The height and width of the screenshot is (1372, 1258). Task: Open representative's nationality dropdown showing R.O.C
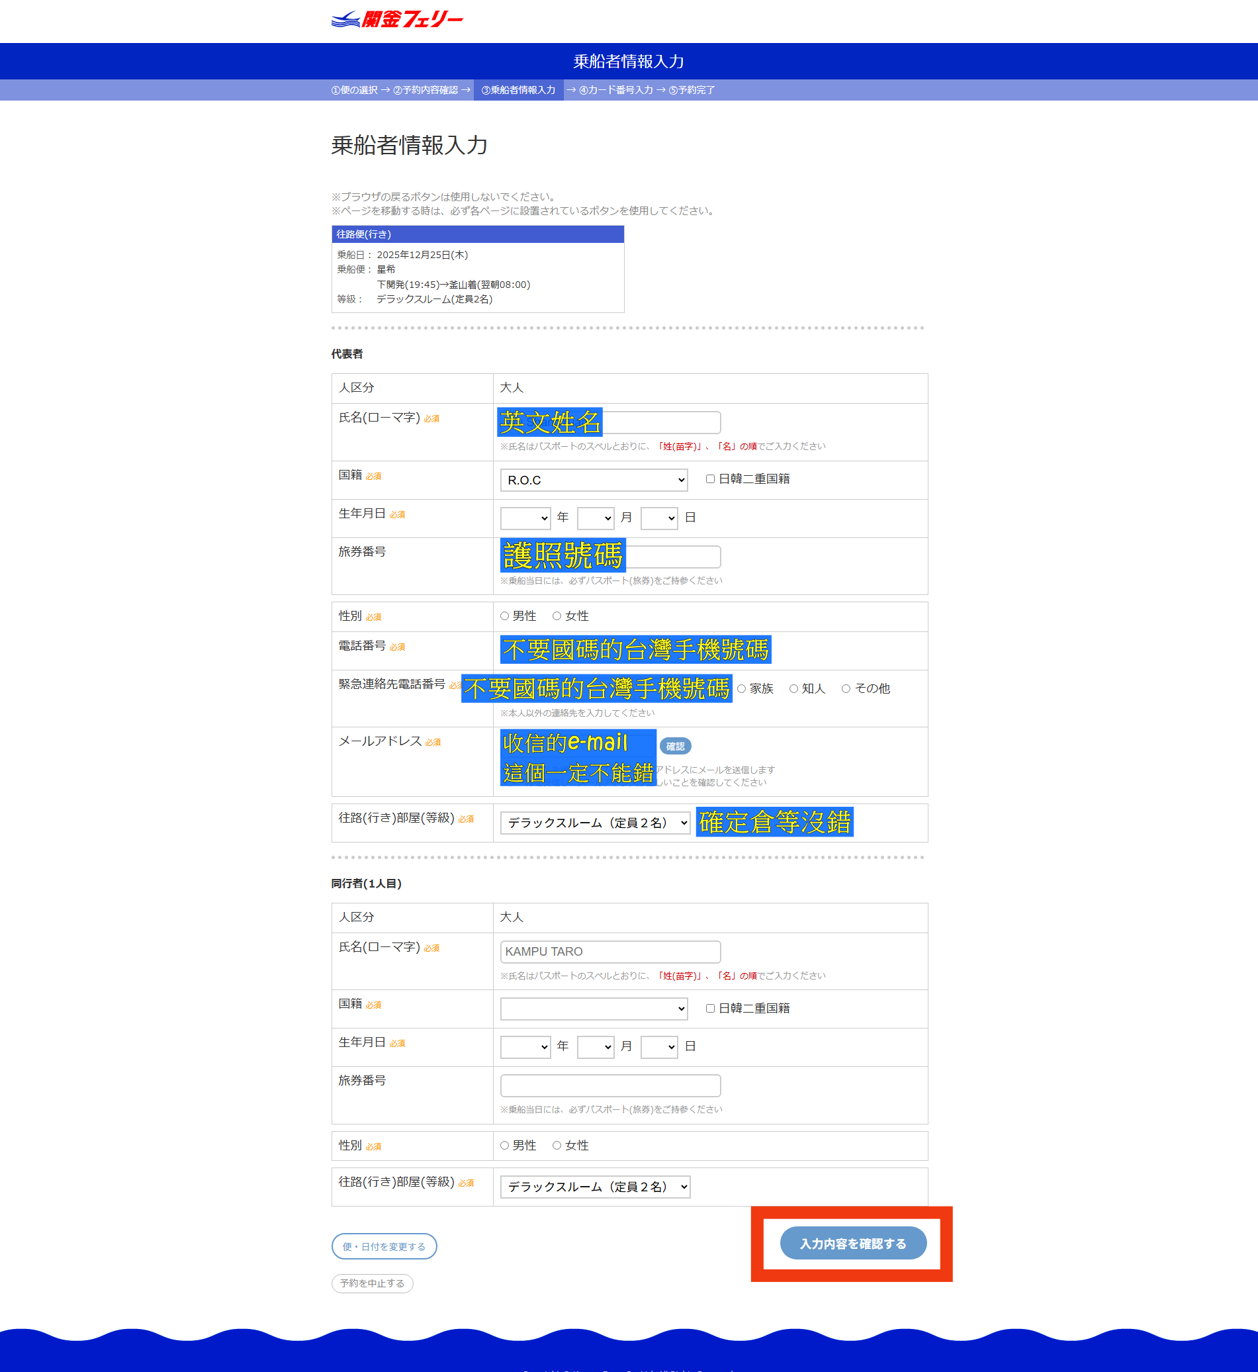[x=594, y=480]
